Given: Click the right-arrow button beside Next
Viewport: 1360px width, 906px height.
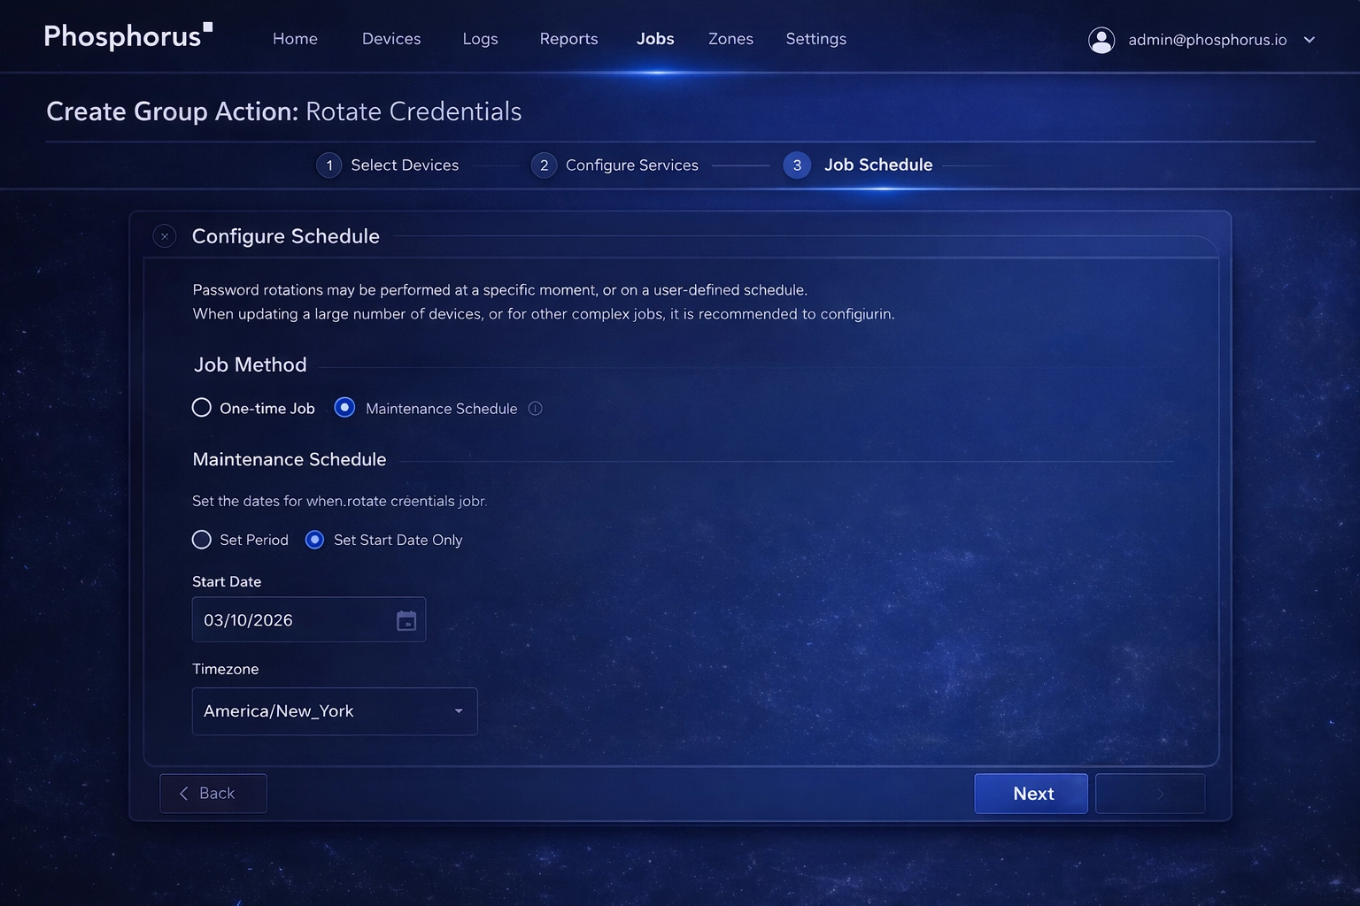Looking at the screenshot, I should 1150,794.
